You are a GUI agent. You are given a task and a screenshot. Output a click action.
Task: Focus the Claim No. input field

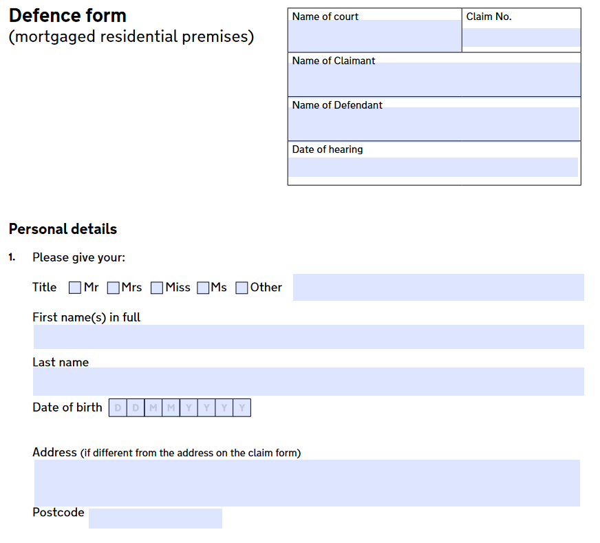(522, 37)
